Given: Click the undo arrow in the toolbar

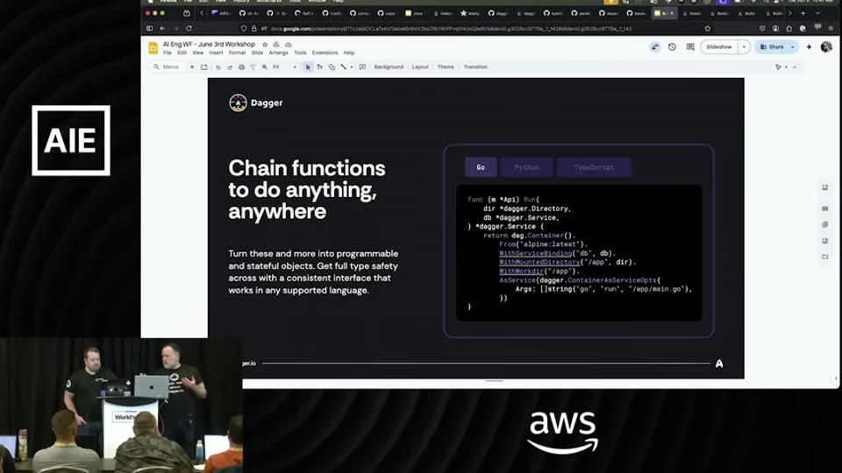Looking at the screenshot, I should 218,67.
